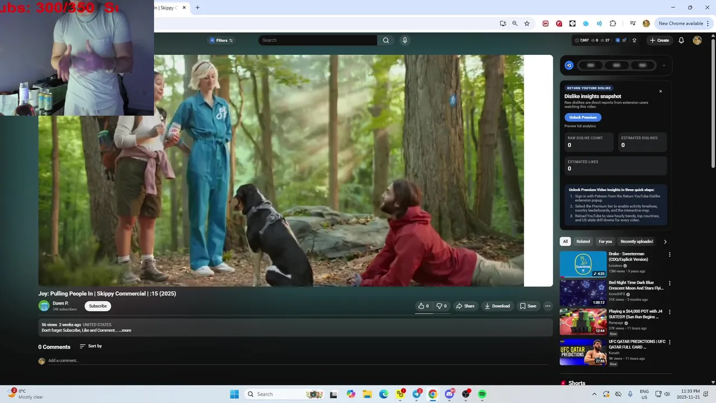Open options menu for $64,000 POT video

[670, 312]
